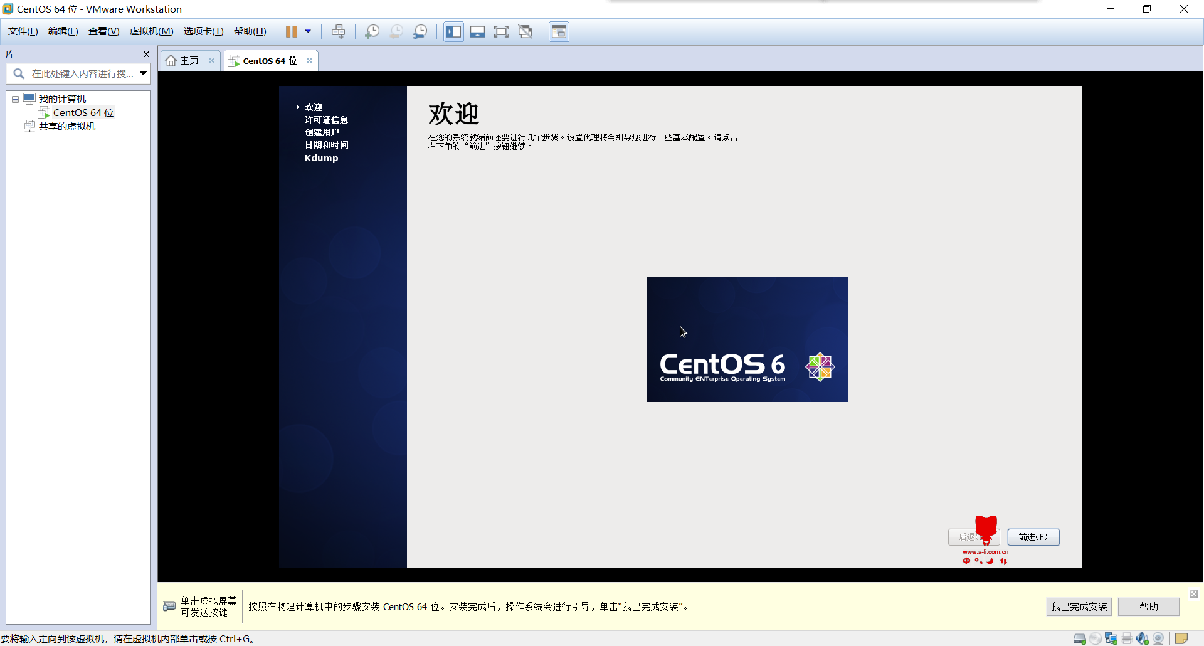Screen dimensions: 1204x646
Task: Pause the virtual machine with the pause icon
Action: pos(292,31)
